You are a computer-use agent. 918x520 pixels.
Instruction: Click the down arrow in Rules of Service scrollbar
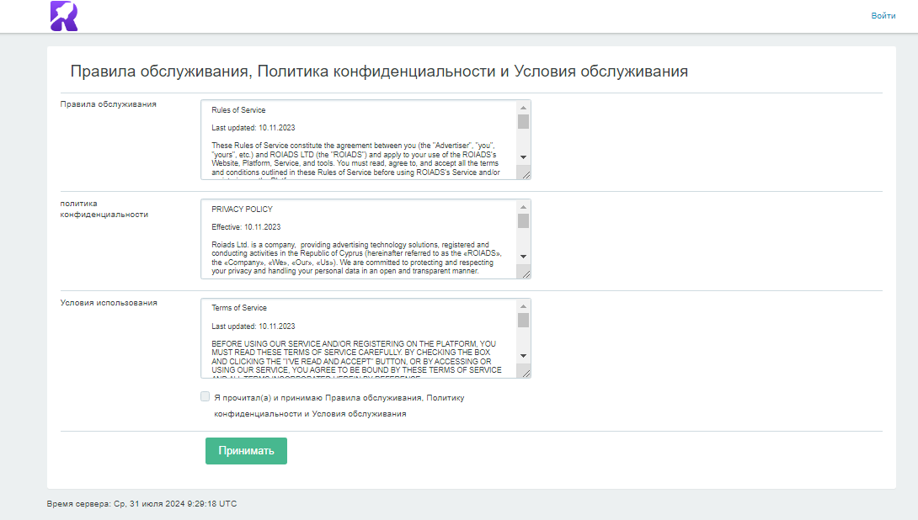(523, 157)
